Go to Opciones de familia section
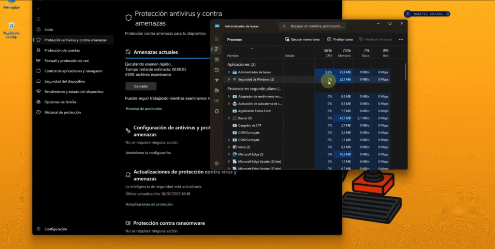 coord(60,102)
